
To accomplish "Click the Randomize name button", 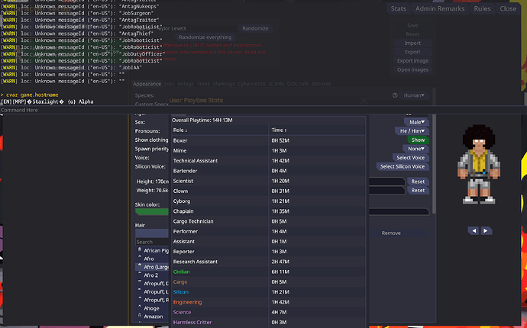I will click(x=255, y=28).
